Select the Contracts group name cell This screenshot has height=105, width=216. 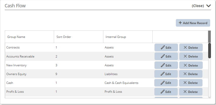tap(30, 47)
